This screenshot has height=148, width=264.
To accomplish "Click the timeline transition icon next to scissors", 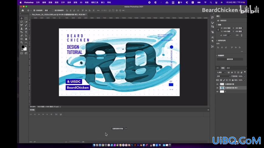I will (61, 114).
